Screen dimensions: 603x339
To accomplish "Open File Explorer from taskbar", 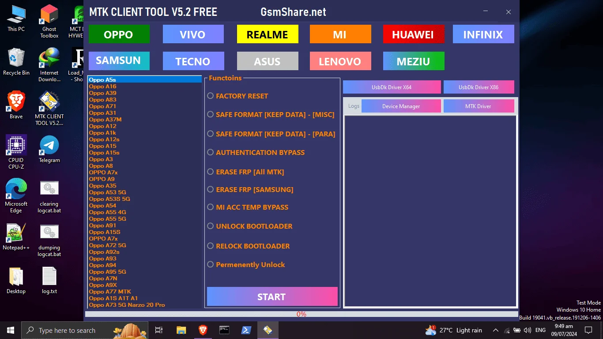I will click(x=181, y=330).
